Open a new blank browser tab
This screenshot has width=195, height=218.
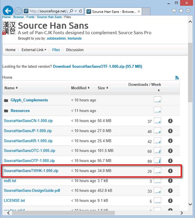point(146,11)
